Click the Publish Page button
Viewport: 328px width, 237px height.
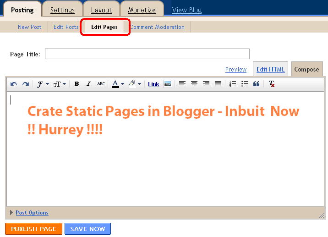pos(34,229)
